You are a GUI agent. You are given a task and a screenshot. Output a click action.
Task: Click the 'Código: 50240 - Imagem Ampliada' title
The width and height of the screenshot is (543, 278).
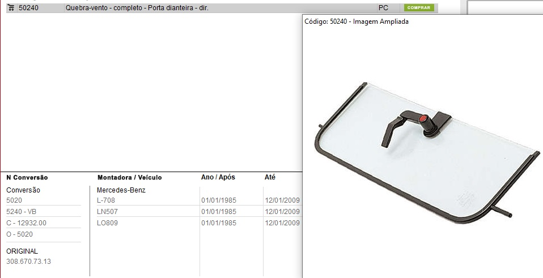(357, 22)
